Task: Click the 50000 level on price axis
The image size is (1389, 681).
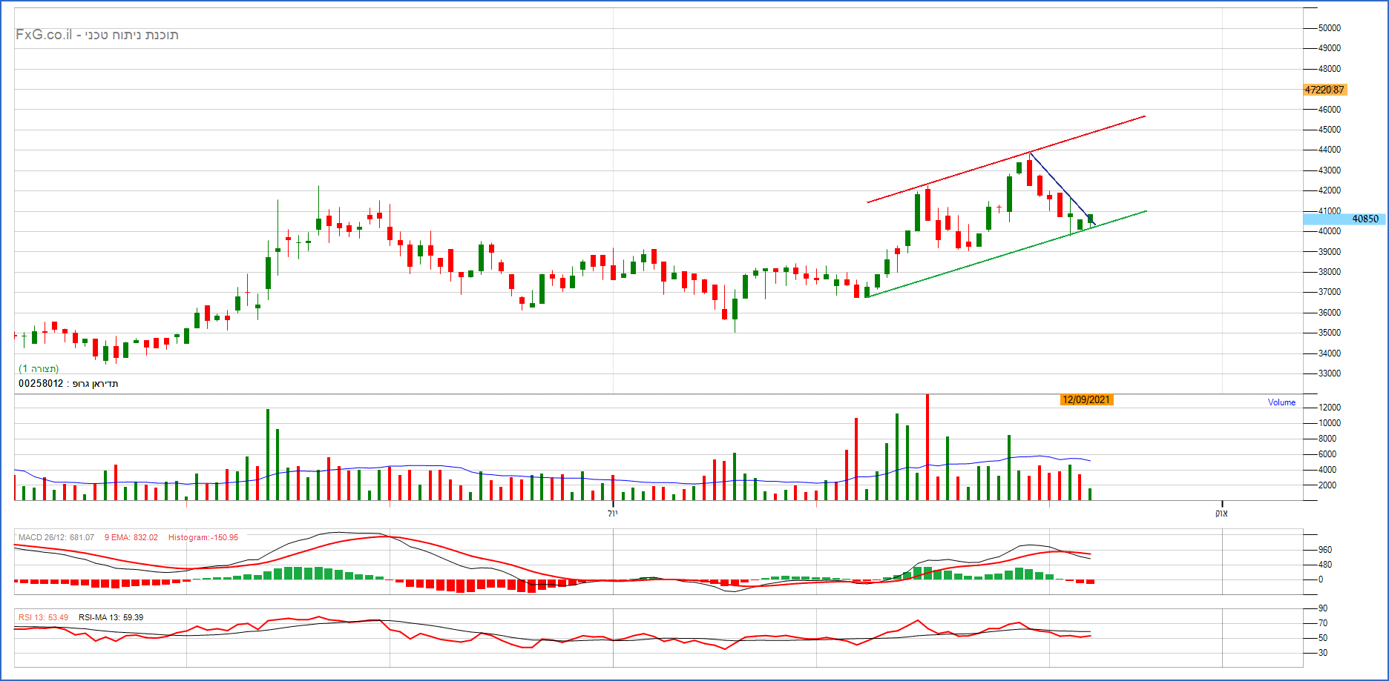Action: point(1329,28)
